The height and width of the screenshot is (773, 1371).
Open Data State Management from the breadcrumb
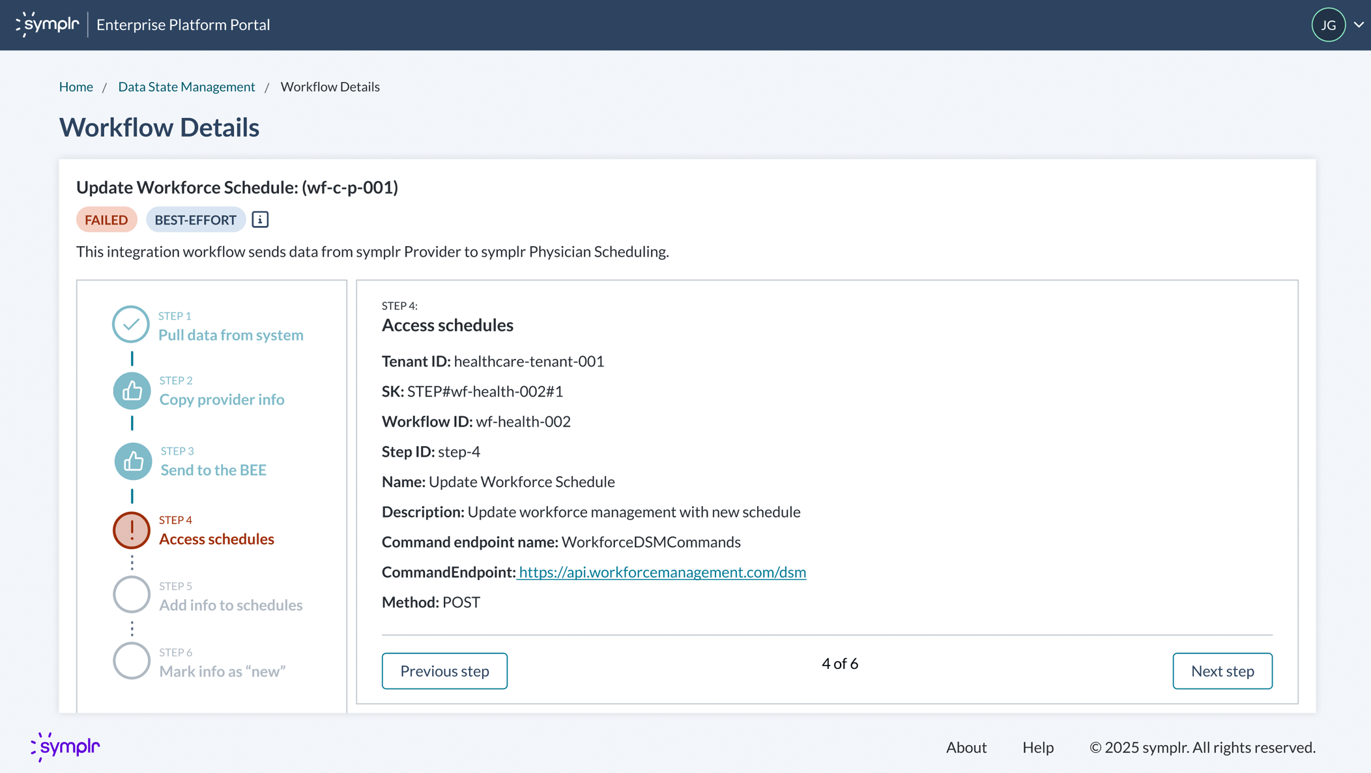pos(186,86)
